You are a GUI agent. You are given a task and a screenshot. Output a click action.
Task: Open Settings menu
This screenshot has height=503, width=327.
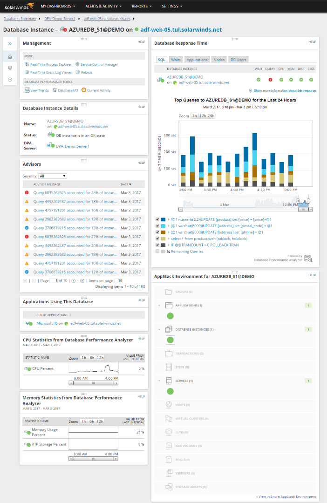(172, 6)
